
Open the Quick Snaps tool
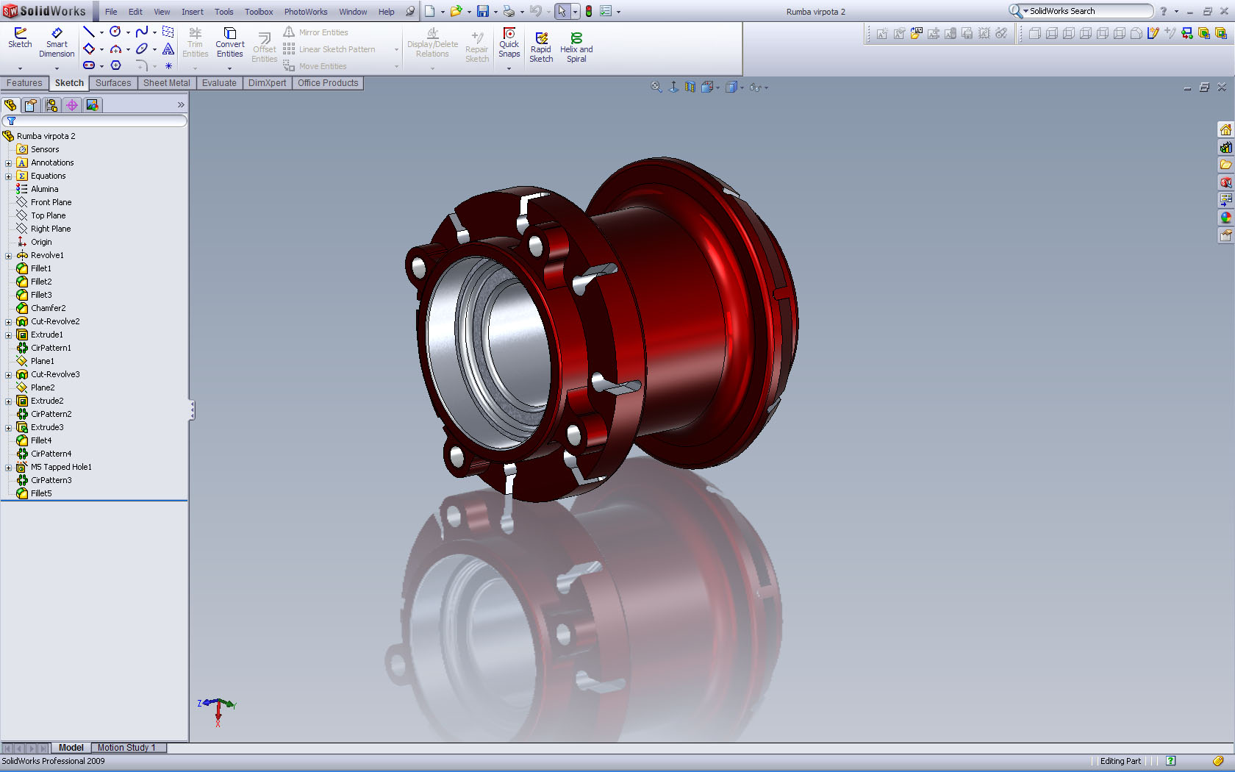pos(509,43)
